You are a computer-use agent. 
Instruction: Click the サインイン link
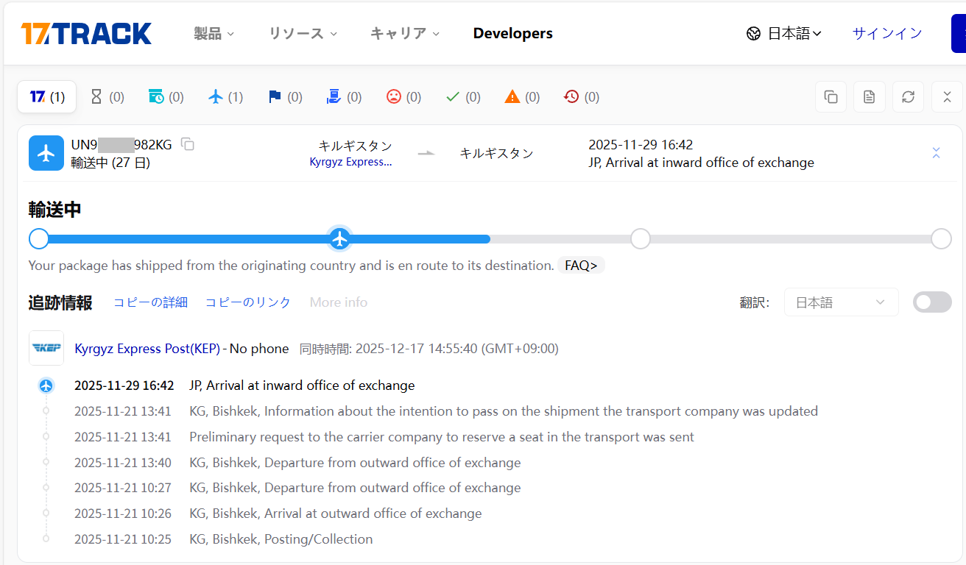(886, 34)
